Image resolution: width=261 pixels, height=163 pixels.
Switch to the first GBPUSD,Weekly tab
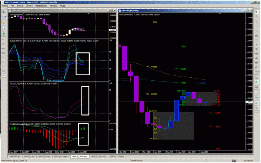point(61,156)
